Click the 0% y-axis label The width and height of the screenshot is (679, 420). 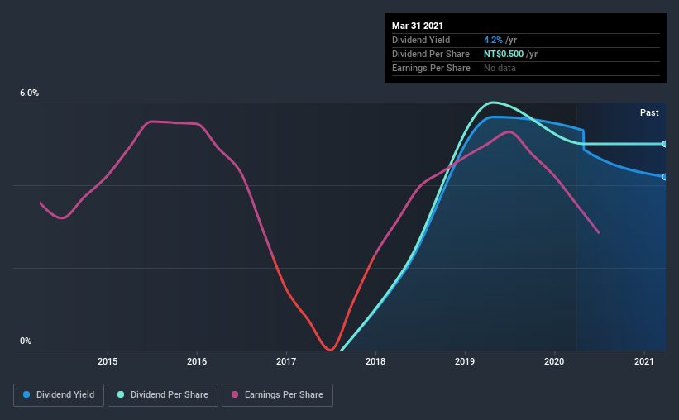click(x=26, y=341)
